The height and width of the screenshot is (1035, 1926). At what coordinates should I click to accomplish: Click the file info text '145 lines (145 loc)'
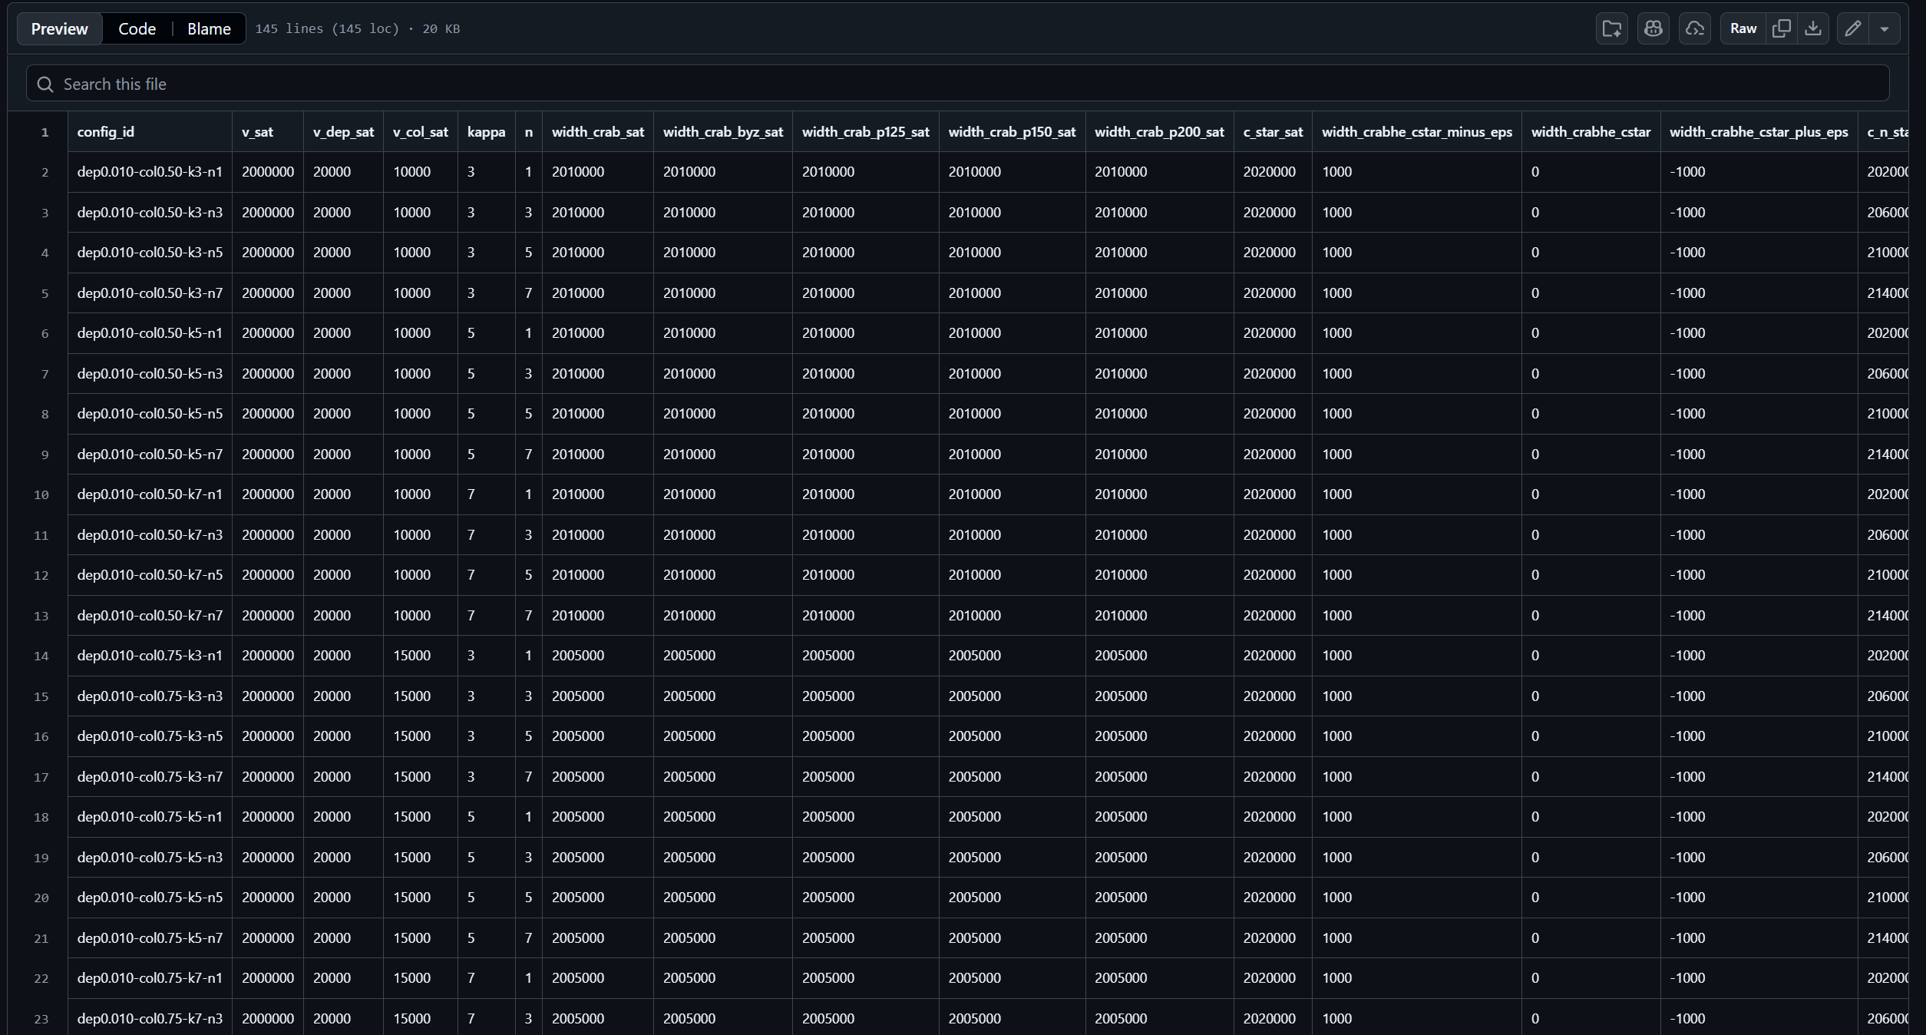click(327, 29)
